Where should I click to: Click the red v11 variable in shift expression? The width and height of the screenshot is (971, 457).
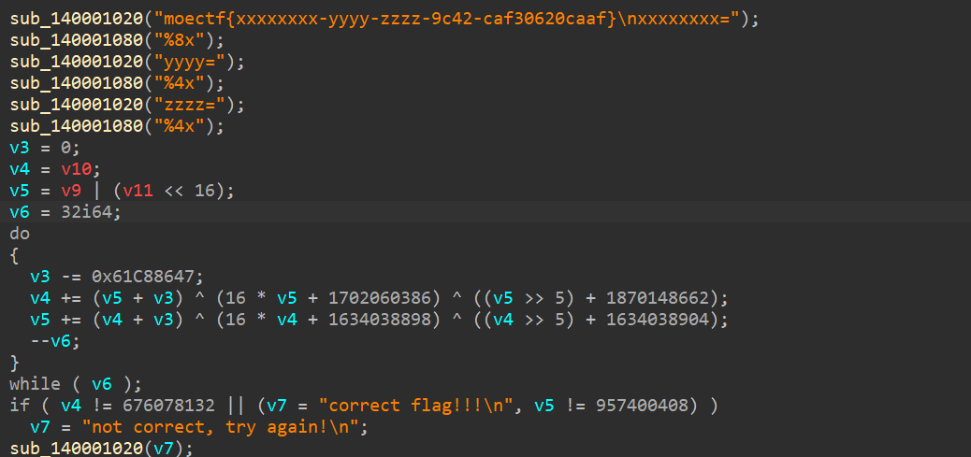(x=138, y=191)
